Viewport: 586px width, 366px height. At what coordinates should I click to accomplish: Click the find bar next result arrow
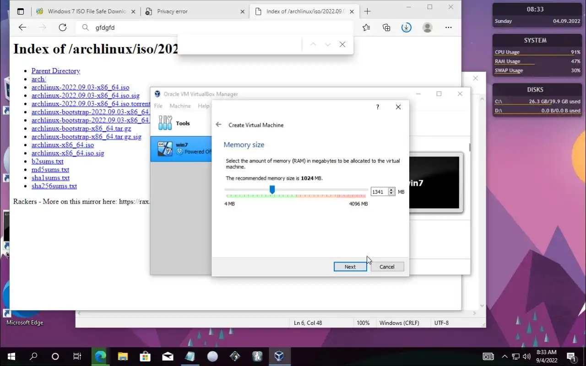click(x=328, y=44)
